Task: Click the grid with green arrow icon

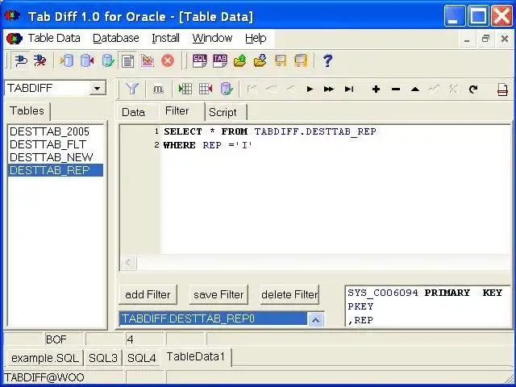Action: coord(185,89)
